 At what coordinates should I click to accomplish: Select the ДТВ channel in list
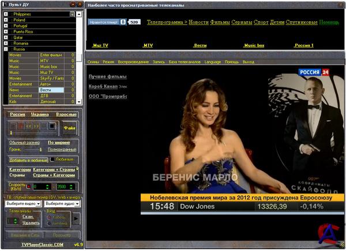coord(53,96)
